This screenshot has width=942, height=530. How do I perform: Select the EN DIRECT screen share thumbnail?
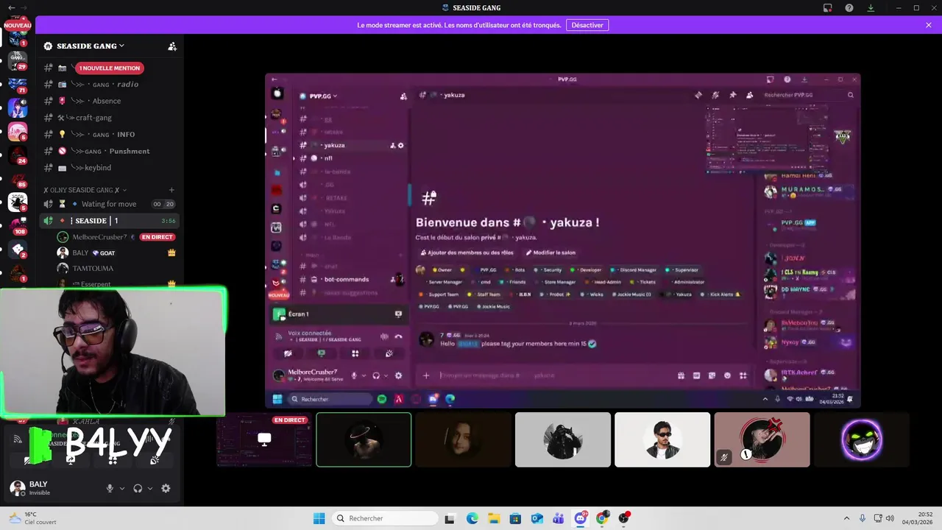(x=264, y=439)
